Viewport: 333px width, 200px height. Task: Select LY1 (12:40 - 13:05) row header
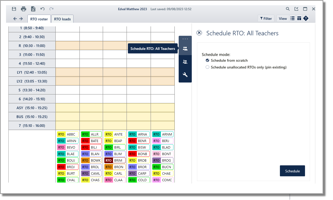32,72
